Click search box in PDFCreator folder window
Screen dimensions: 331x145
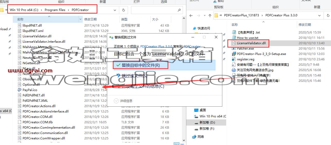click(x=157, y=10)
